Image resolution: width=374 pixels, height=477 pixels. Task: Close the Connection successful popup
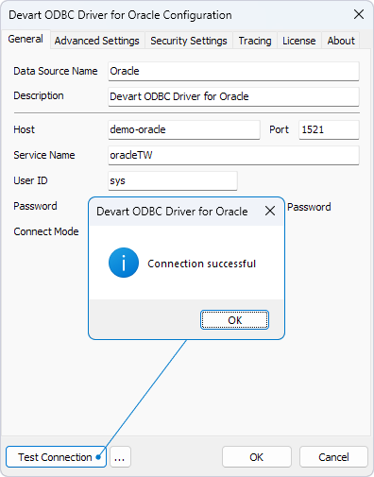tap(270, 211)
